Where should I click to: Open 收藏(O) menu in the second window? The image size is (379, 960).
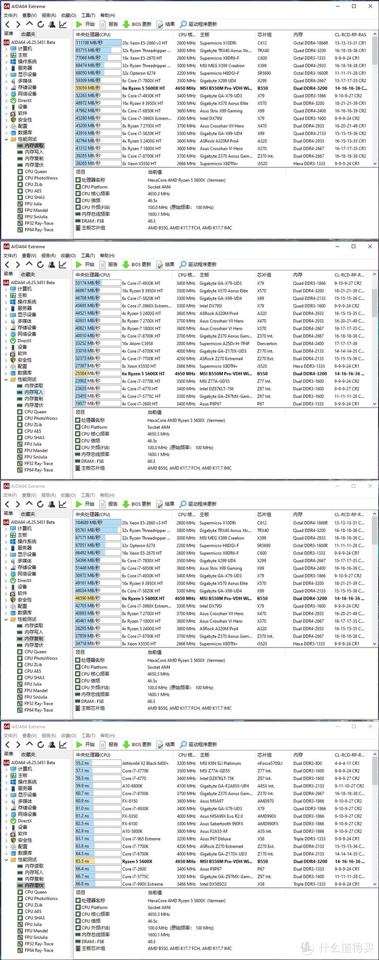[68, 256]
